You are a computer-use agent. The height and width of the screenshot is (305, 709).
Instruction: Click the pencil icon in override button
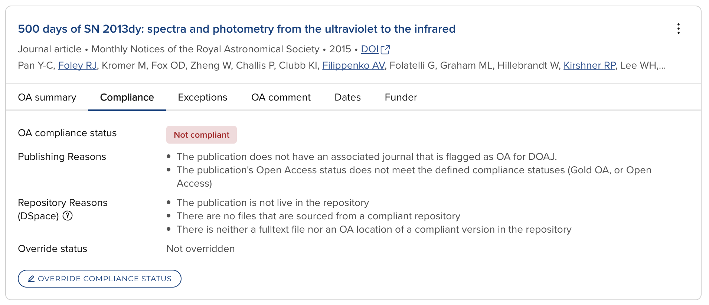(31, 279)
